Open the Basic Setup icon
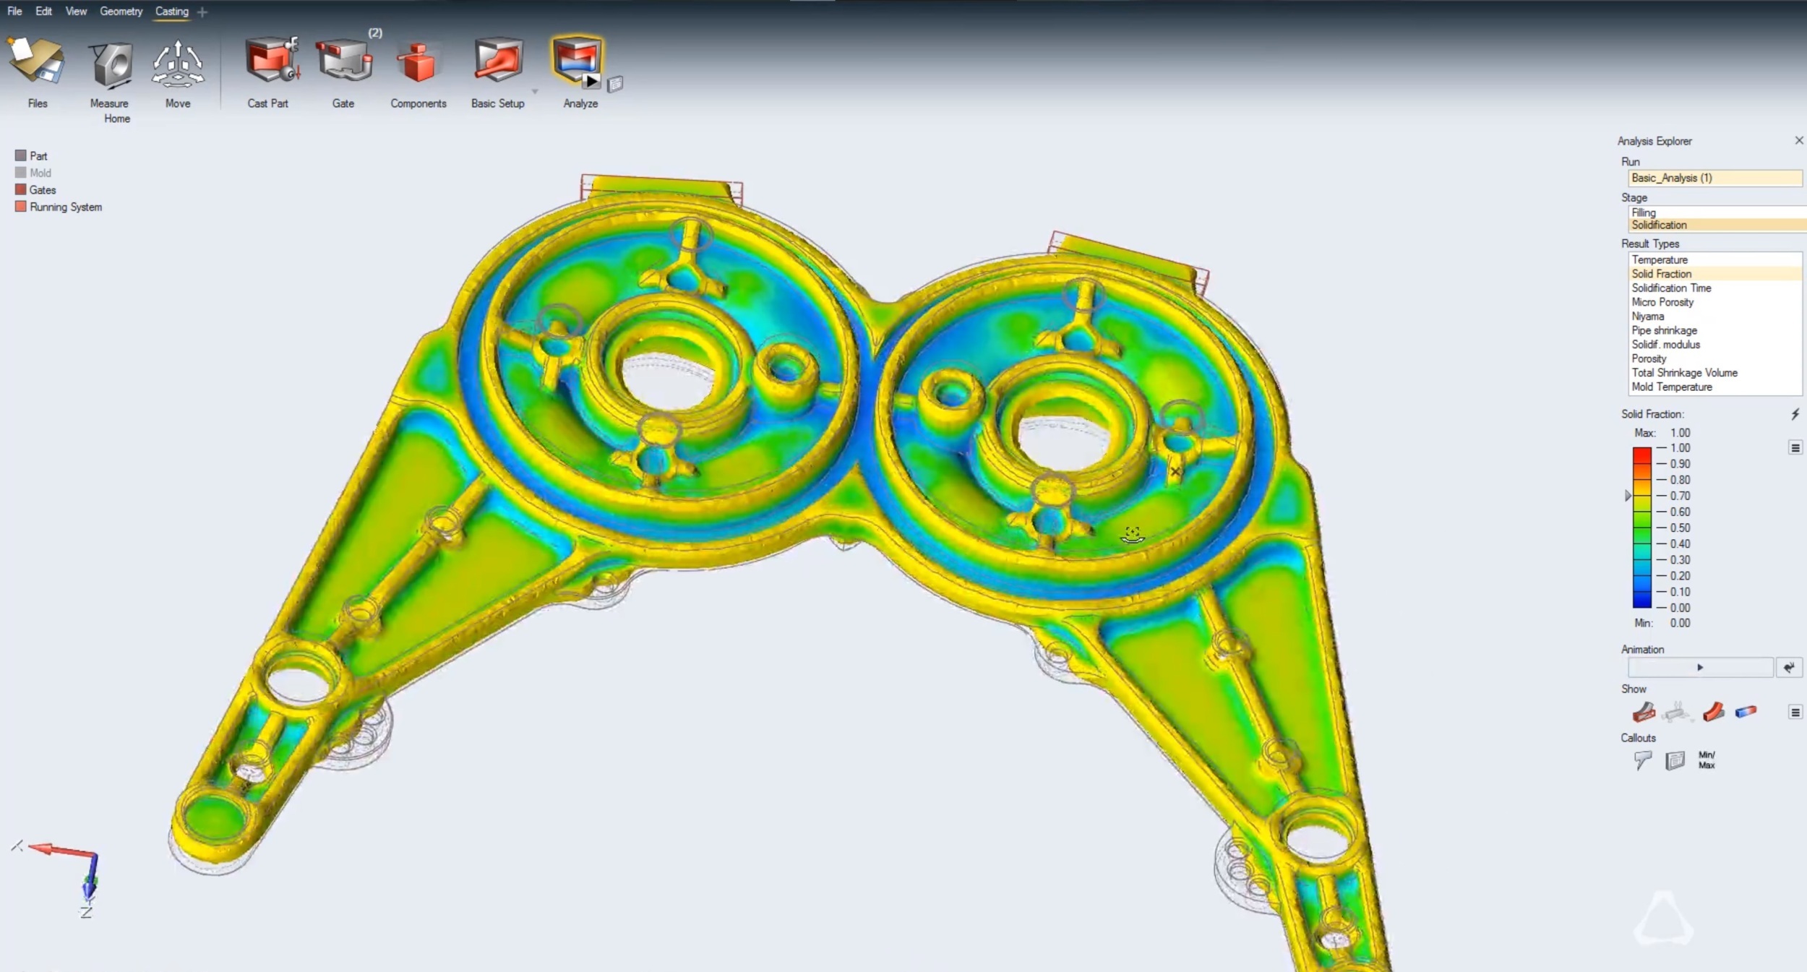1807x972 pixels. (498, 61)
